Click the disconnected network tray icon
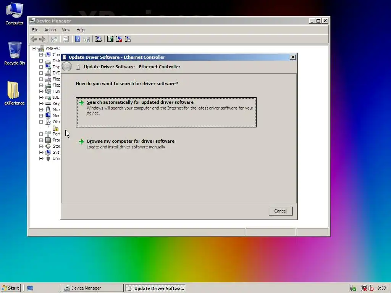The image size is (391, 293). [x=364, y=288]
